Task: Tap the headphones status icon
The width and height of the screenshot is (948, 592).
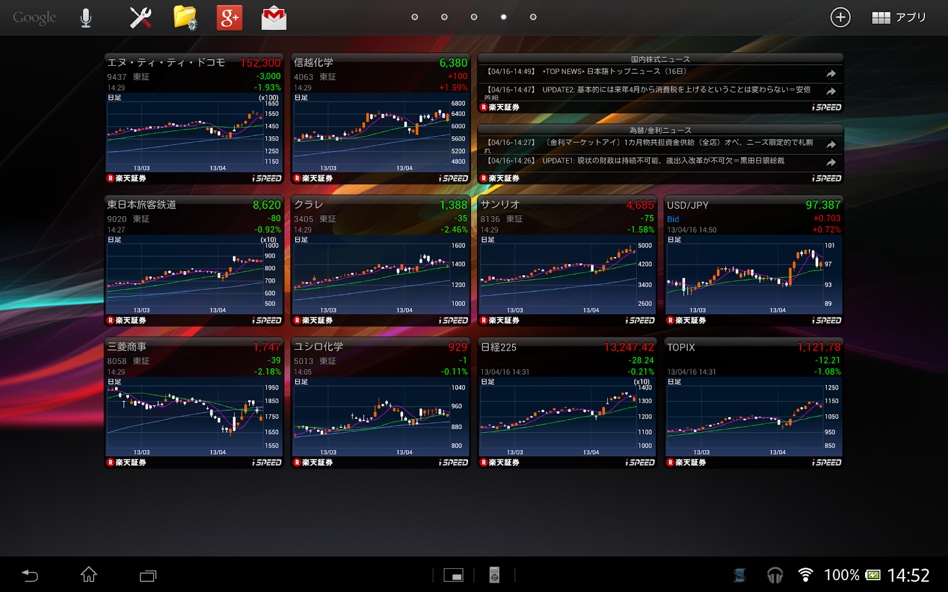Action: click(x=775, y=575)
